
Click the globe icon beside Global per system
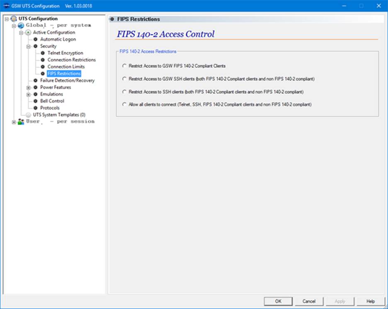pyautogui.click(x=21, y=25)
